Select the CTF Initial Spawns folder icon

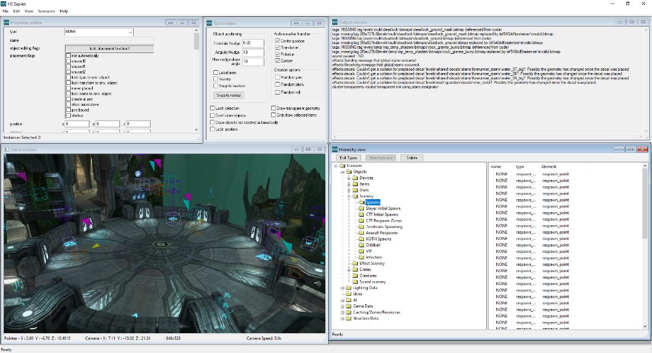[362, 214]
